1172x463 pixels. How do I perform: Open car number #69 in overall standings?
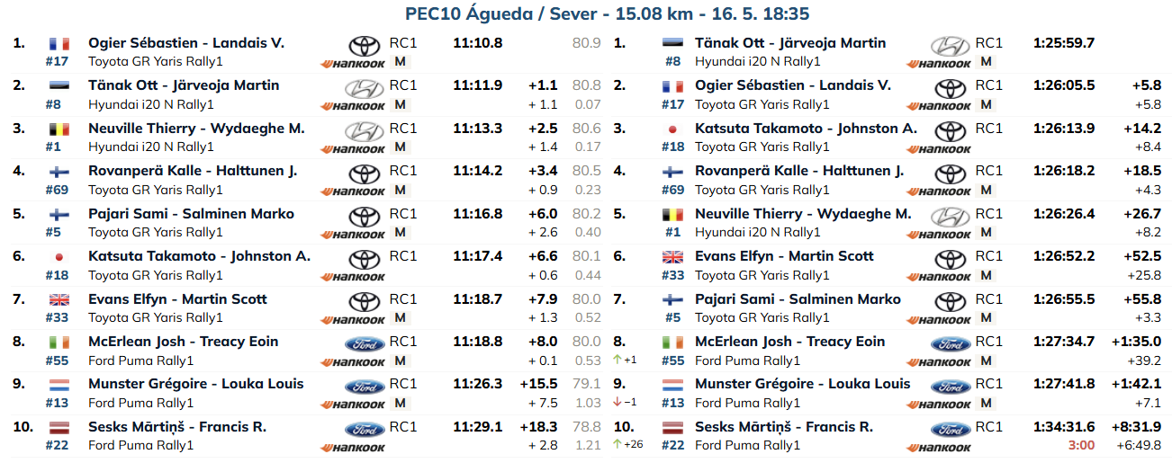[672, 190]
